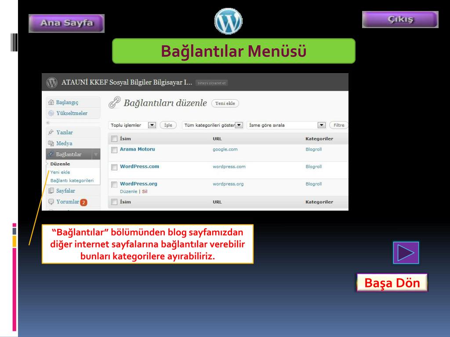
Task: Open the Yazılar menu item
Action: pyautogui.click(x=65, y=133)
